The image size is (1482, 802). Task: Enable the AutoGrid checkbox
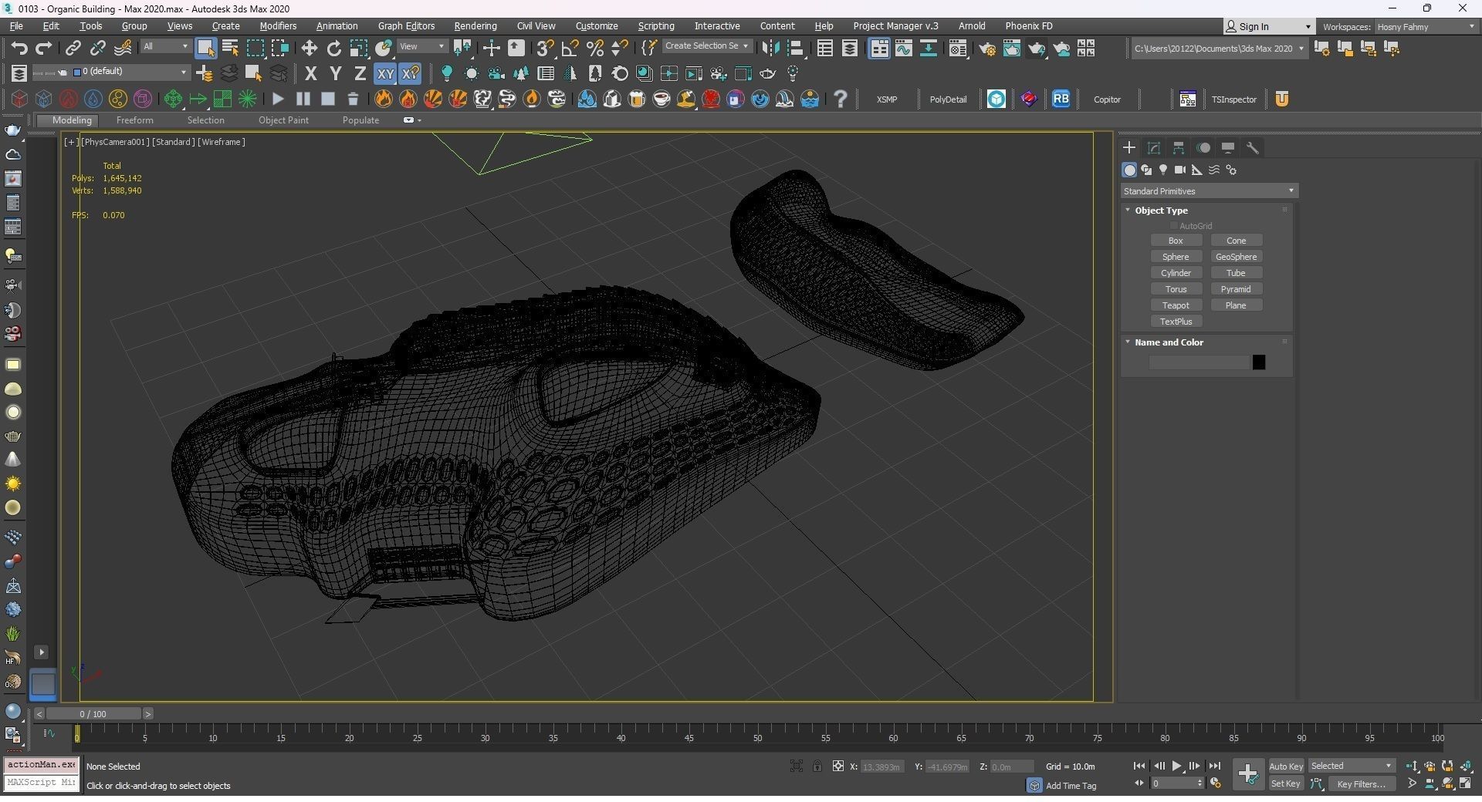1174,226
